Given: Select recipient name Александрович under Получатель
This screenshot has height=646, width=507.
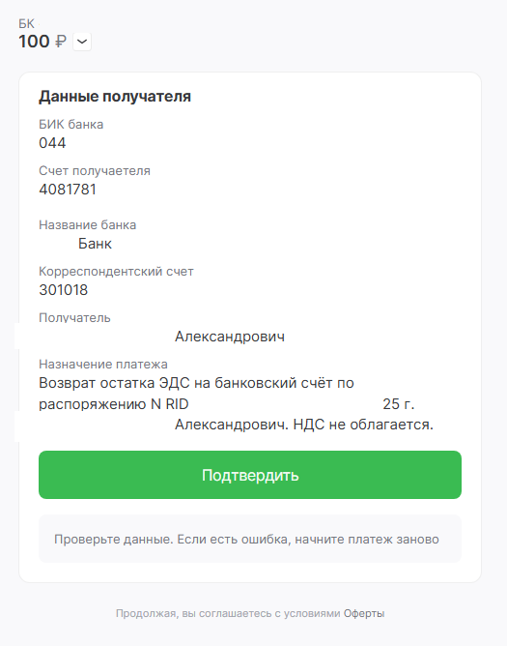Looking at the screenshot, I should [x=230, y=337].
